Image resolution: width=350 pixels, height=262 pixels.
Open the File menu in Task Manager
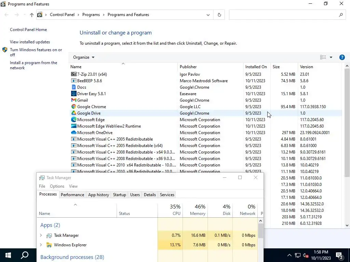42,186
